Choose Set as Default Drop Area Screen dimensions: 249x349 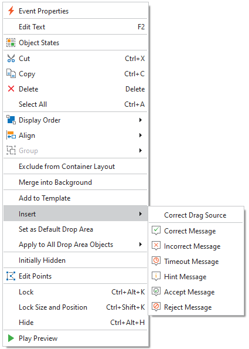76,229
